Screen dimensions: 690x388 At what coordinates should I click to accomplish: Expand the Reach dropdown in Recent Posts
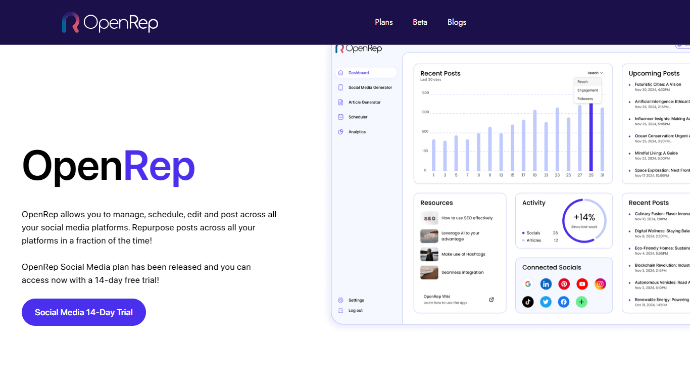pyautogui.click(x=595, y=73)
